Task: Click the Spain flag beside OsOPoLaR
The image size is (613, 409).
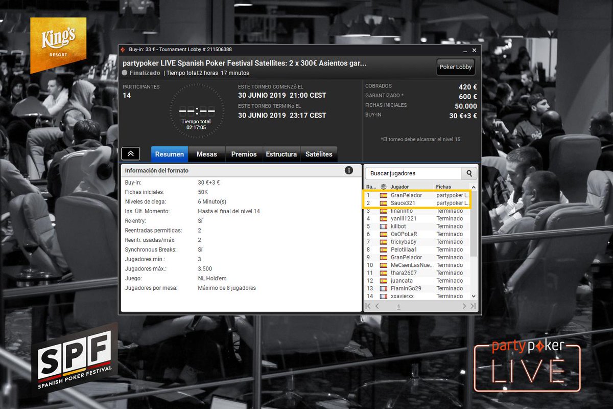Action: 384,234
